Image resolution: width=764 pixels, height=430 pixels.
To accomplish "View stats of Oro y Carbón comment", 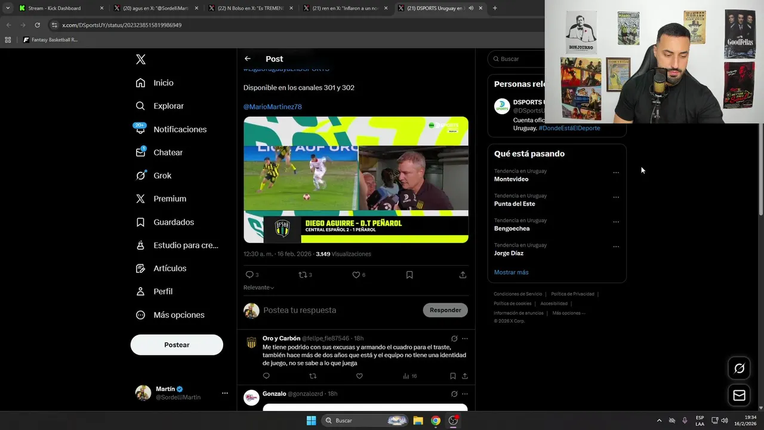I will tap(410, 376).
